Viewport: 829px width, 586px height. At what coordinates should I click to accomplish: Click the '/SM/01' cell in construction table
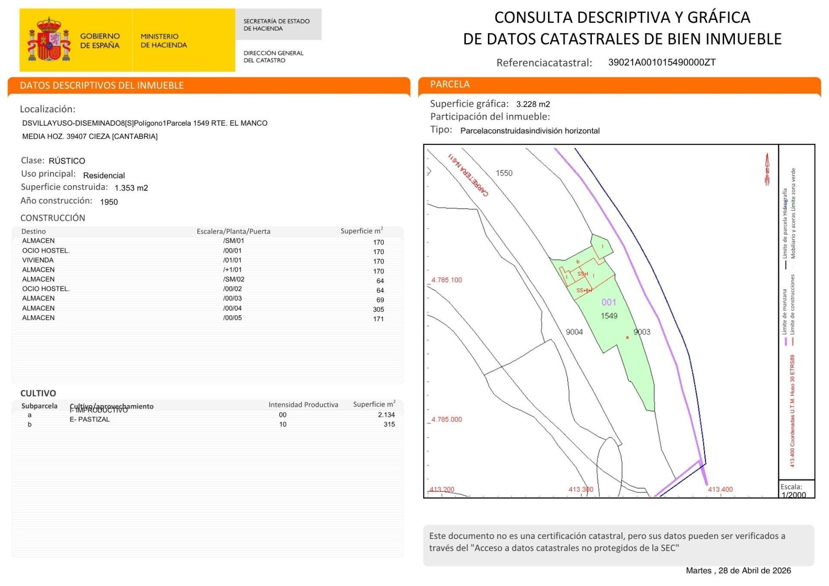(234, 241)
